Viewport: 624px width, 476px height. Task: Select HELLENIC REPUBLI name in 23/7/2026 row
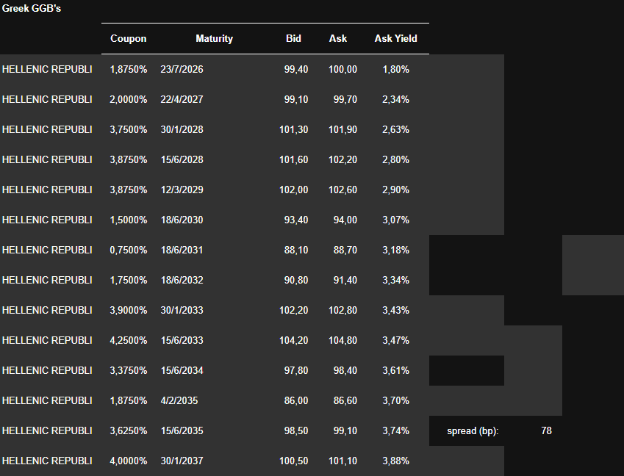tap(47, 69)
